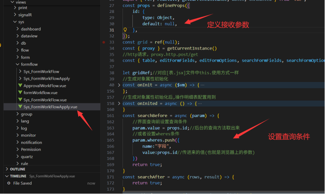This screenshot has height=194, width=325.
Task: Click the Vue icon beside ApprovalWorkFlow.vue
Action: pos(21,86)
